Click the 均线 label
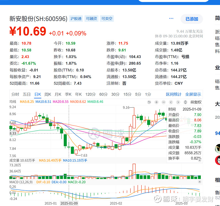This screenshot has width=220, height=206. coord(13,102)
